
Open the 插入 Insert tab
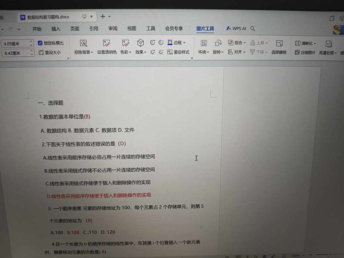click(56, 29)
